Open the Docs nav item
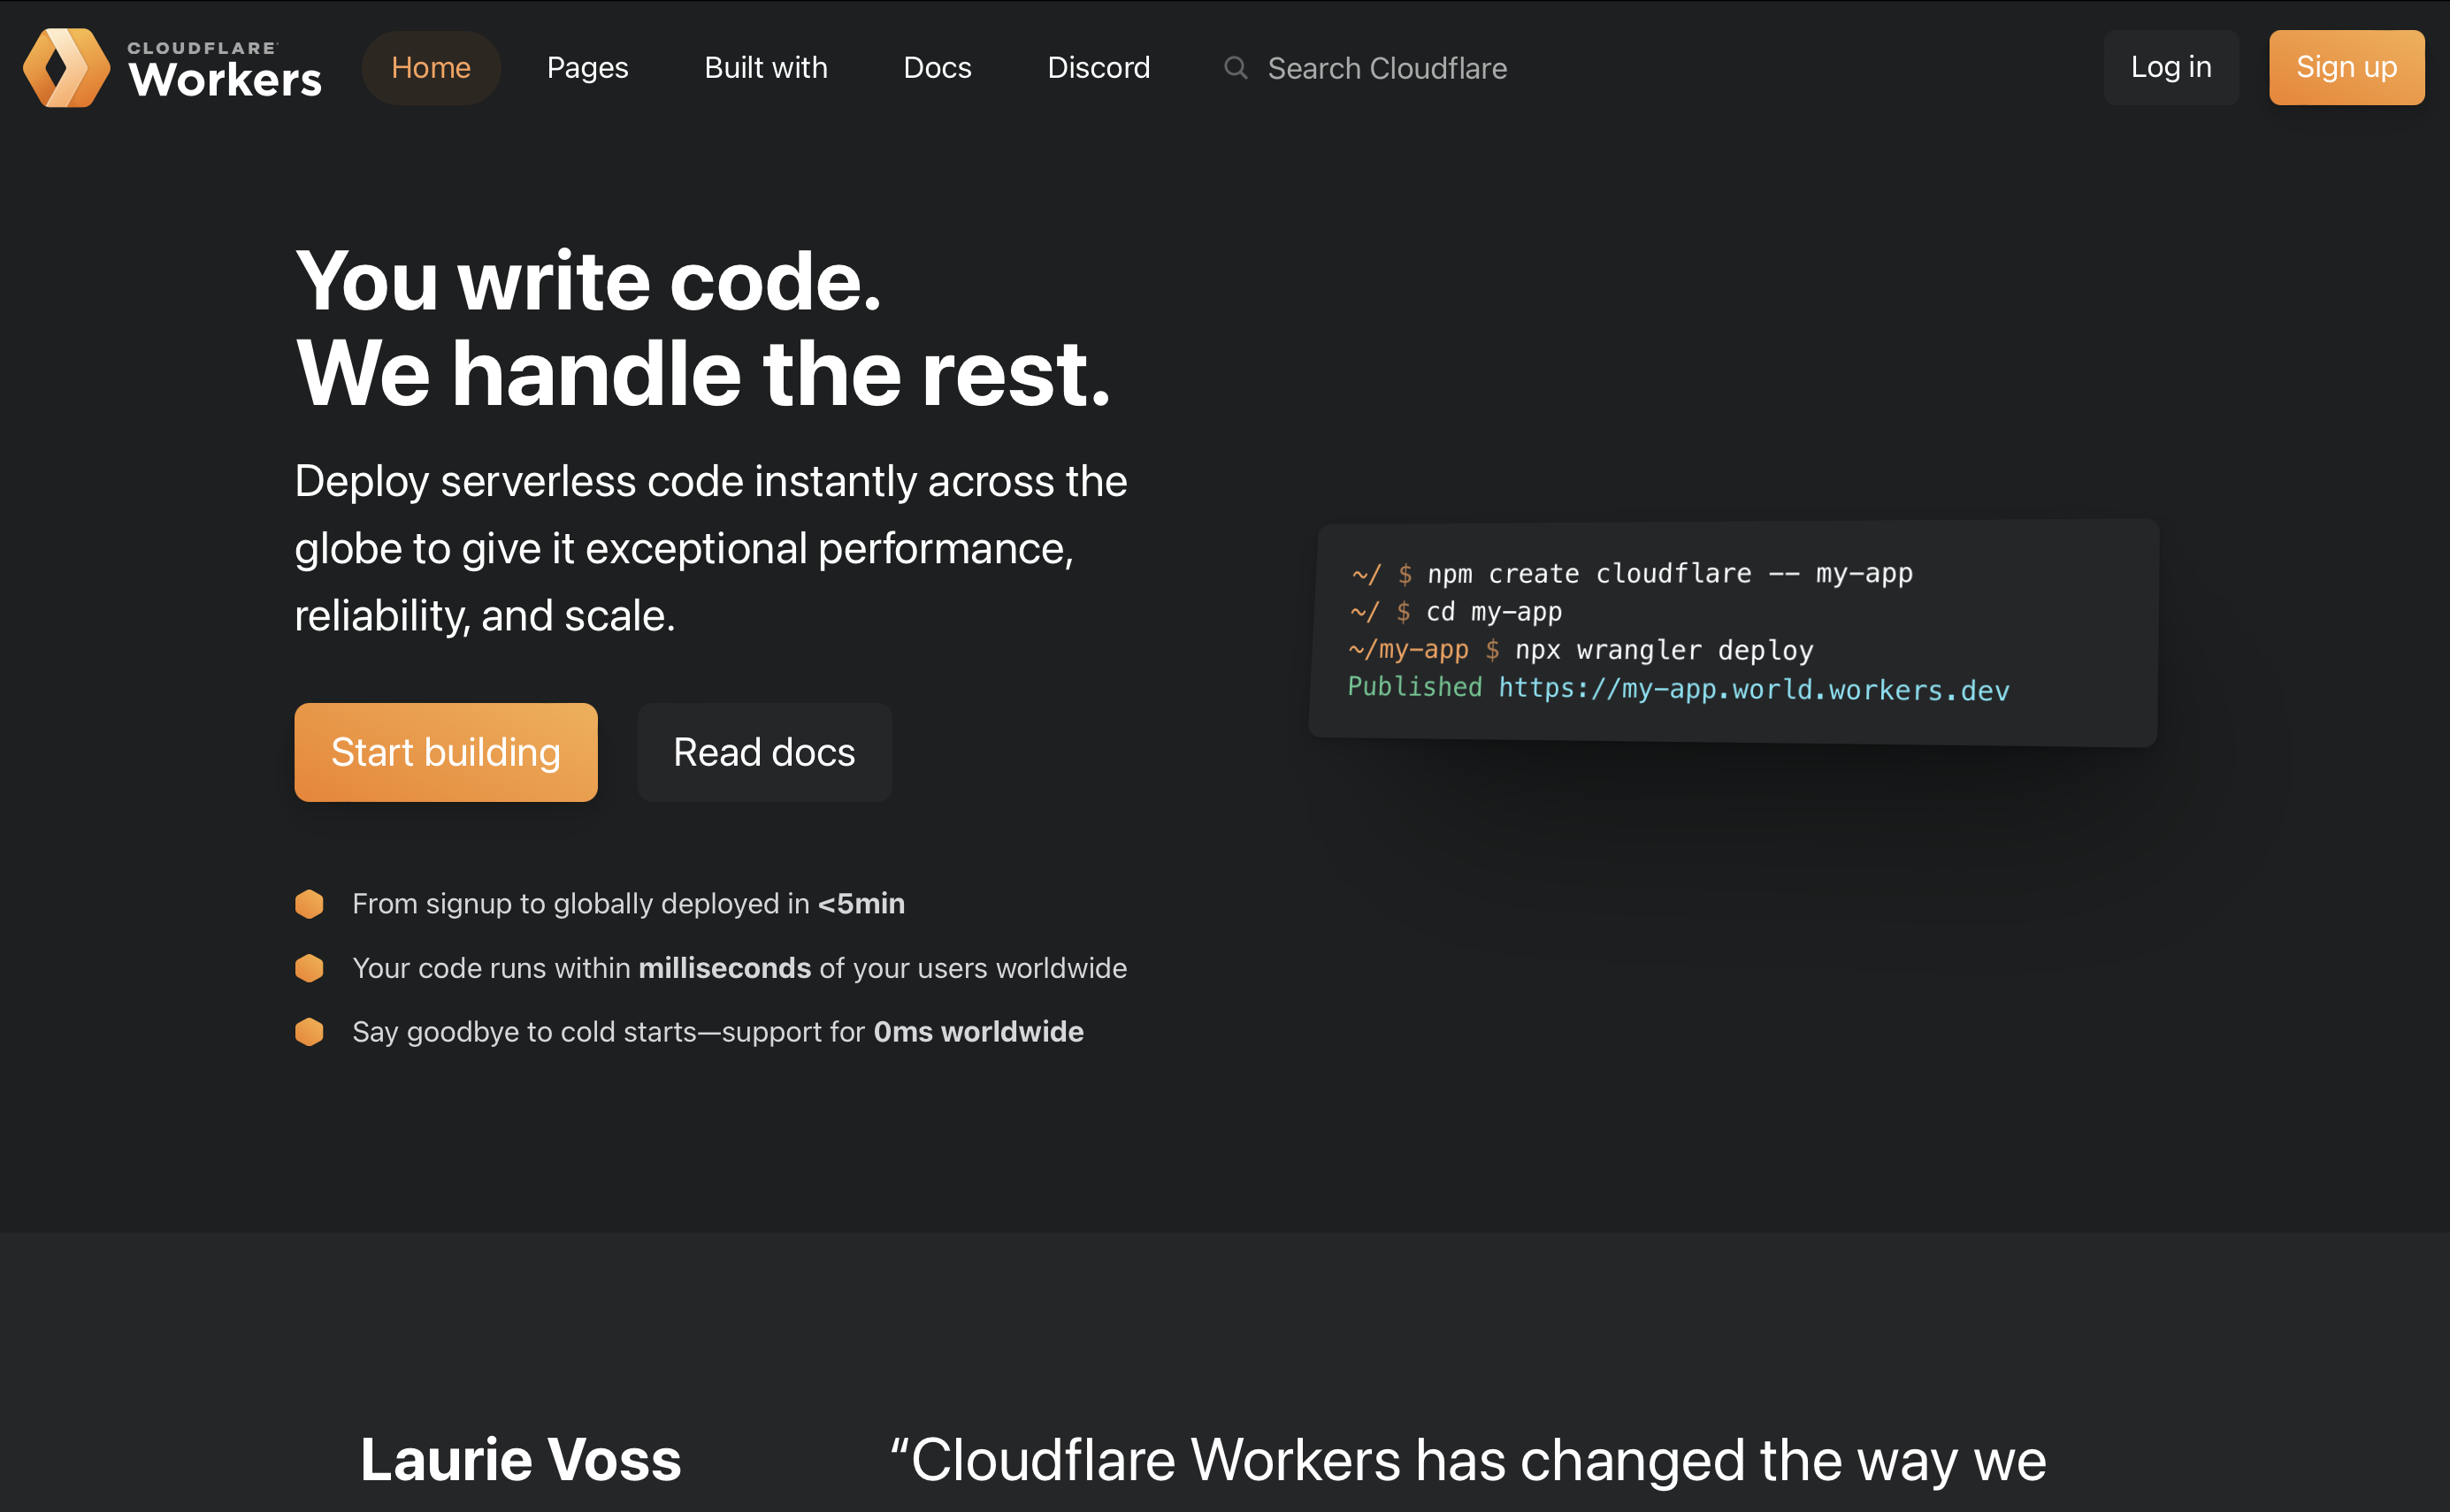This screenshot has width=2450, height=1512. 937,67
